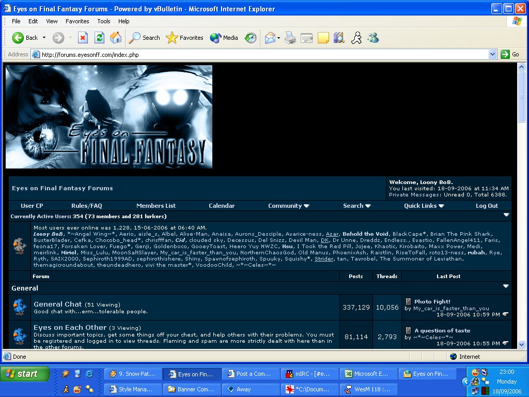
Task: Open the Mail envelope icon
Action: [x=270, y=38]
